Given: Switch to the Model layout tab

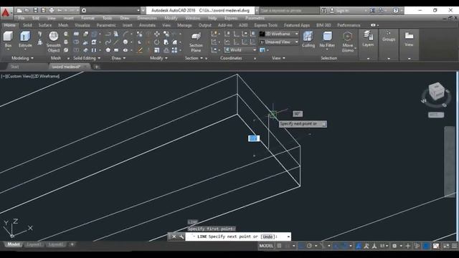Looking at the screenshot, I should point(14,244).
